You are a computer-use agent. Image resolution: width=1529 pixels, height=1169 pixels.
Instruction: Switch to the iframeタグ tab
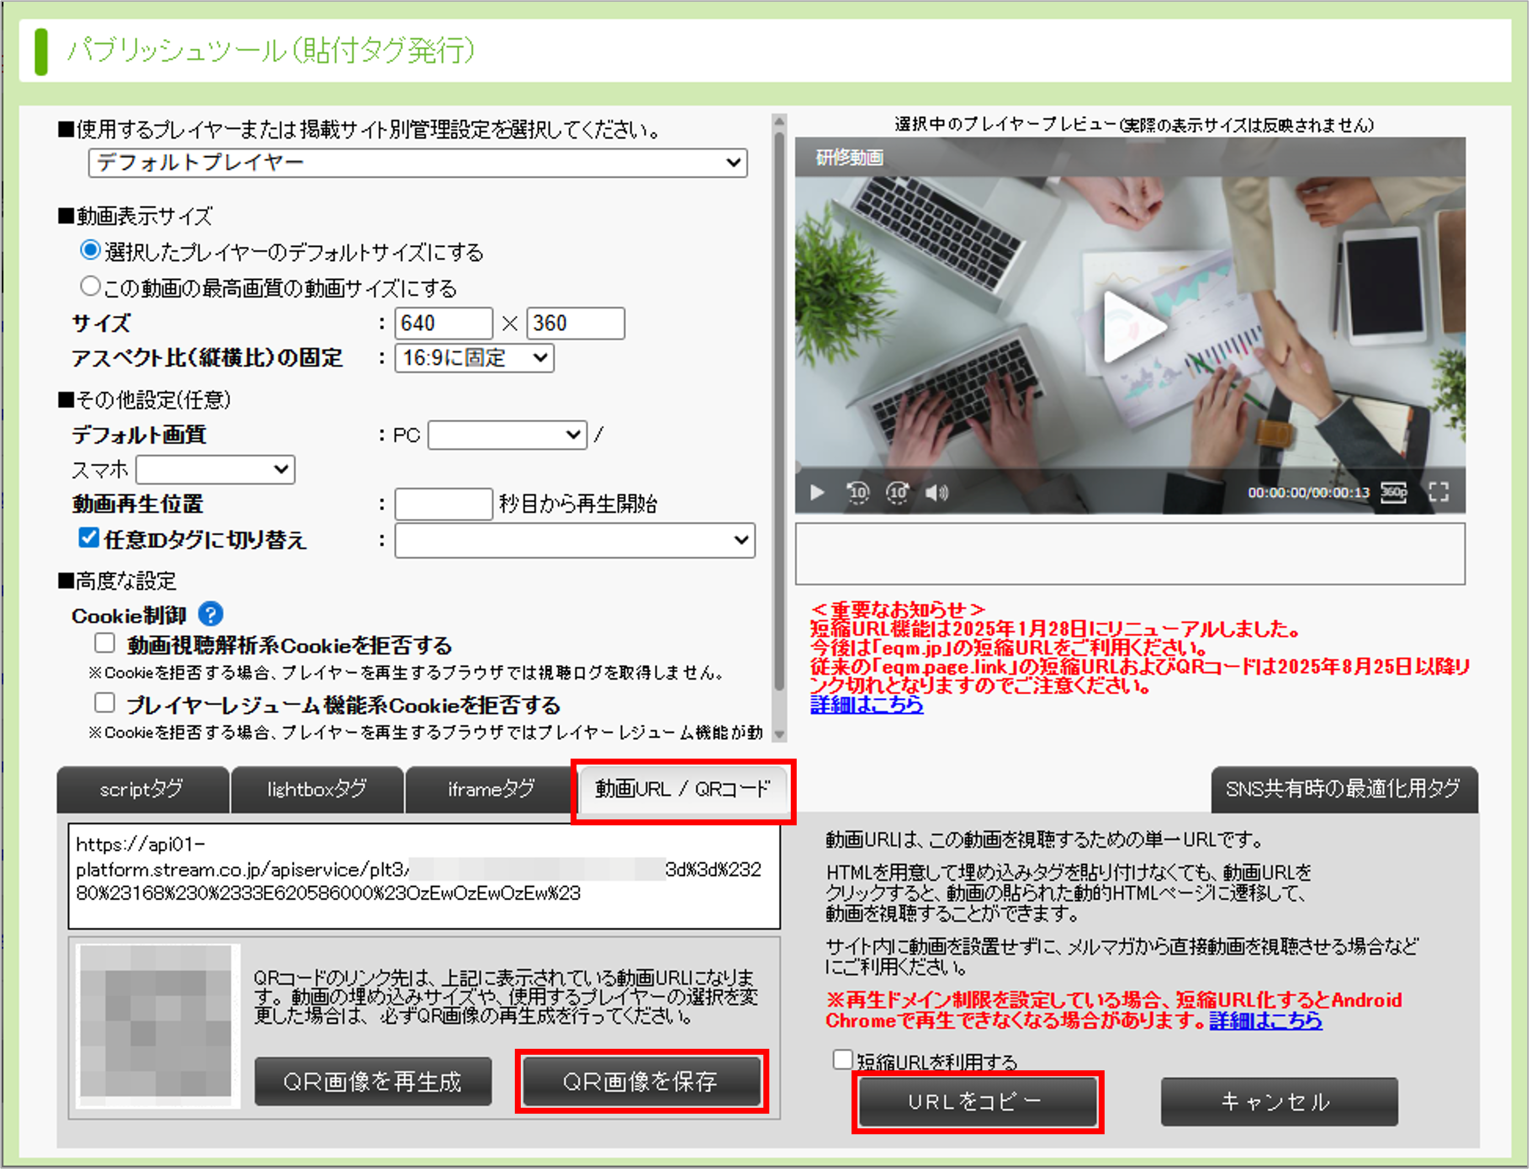(491, 789)
